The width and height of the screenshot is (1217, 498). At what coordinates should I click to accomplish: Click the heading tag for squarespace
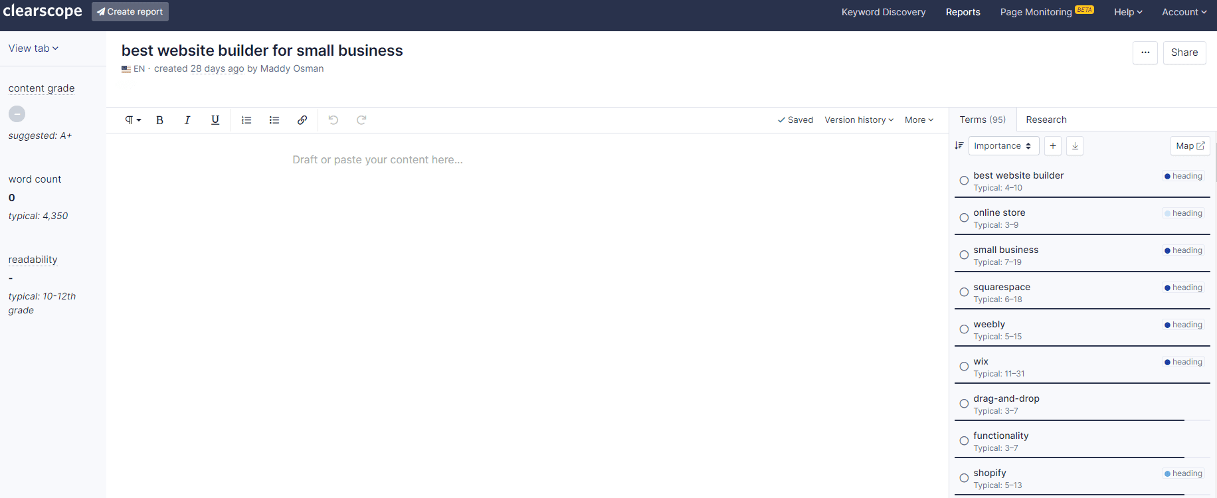pos(1183,288)
